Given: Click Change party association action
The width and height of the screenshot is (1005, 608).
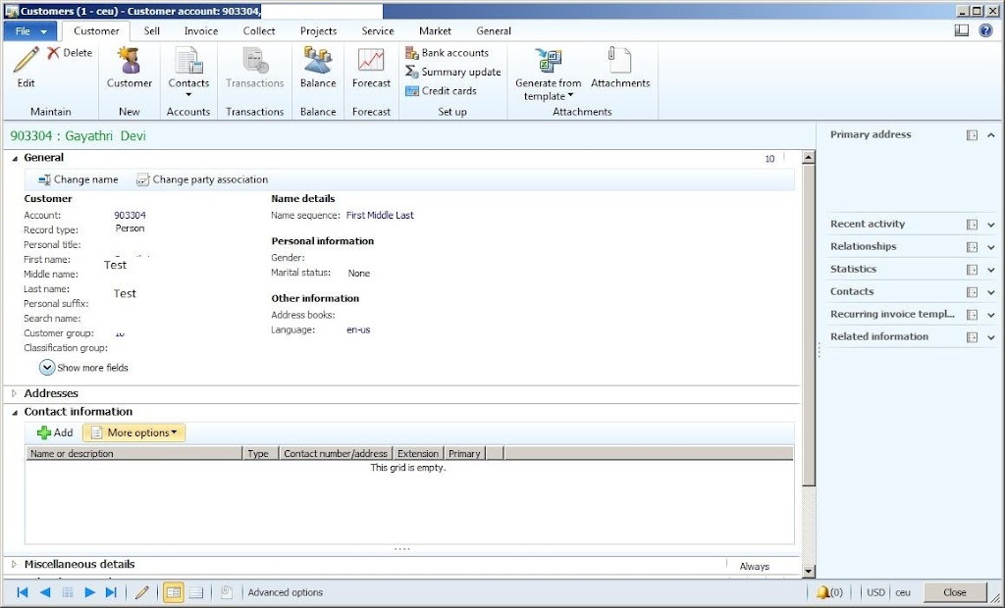Looking at the screenshot, I should click(x=202, y=180).
